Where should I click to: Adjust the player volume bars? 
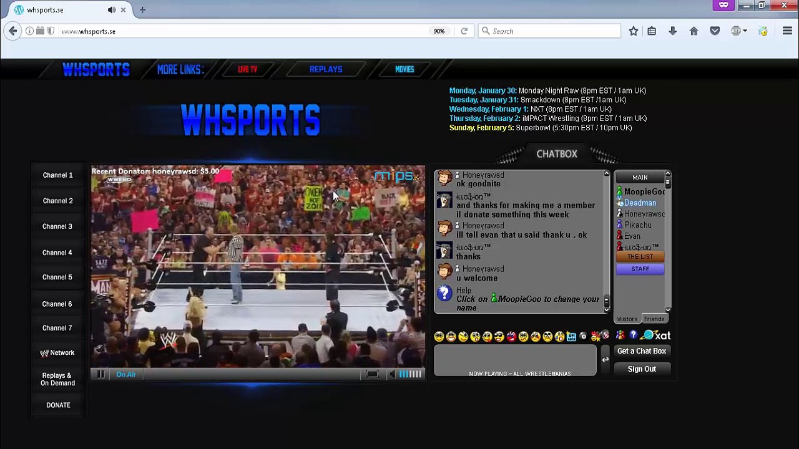pos(410,374)
